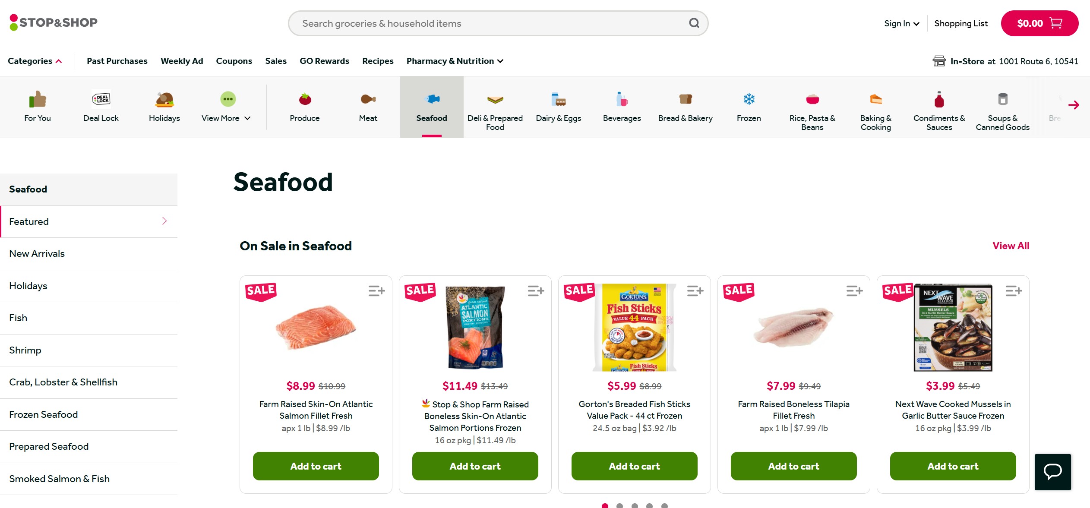Switch to the Weekly Ad tab
Image resolution: width=1090 pixels, height=508 pixels.
182,61
